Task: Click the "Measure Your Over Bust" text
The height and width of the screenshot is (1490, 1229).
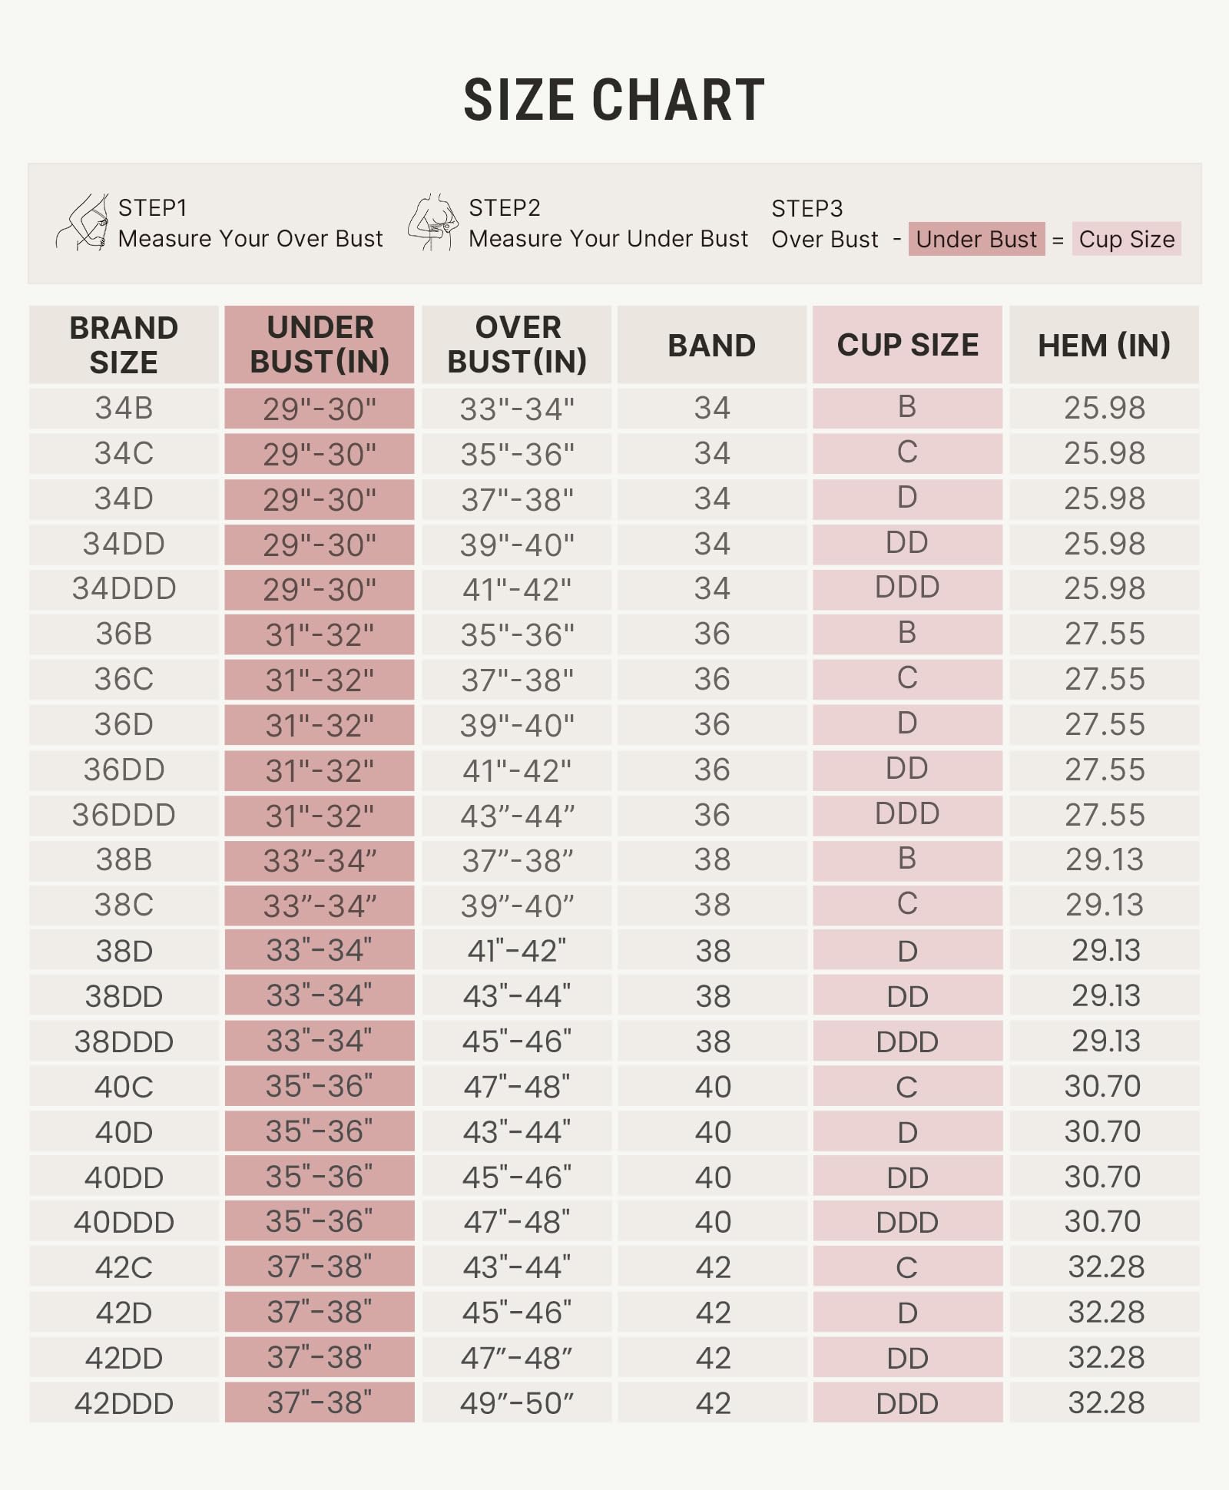Action: [x=250, y=239]
